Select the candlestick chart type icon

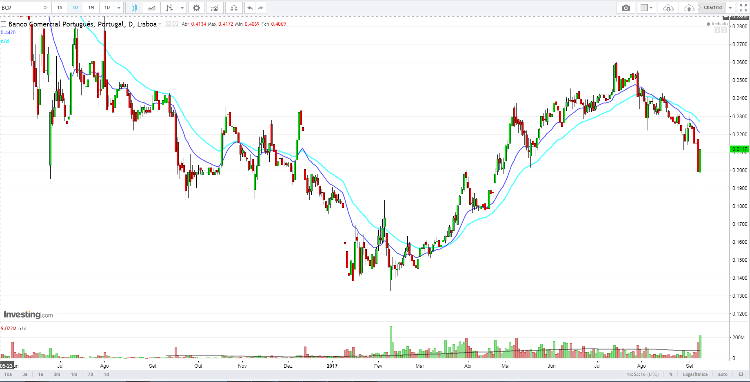[134, 8]
